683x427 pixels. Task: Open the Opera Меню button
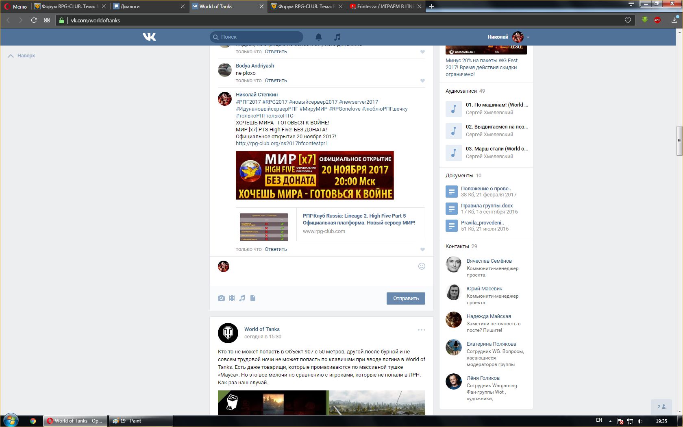click(x=15, y=7)
